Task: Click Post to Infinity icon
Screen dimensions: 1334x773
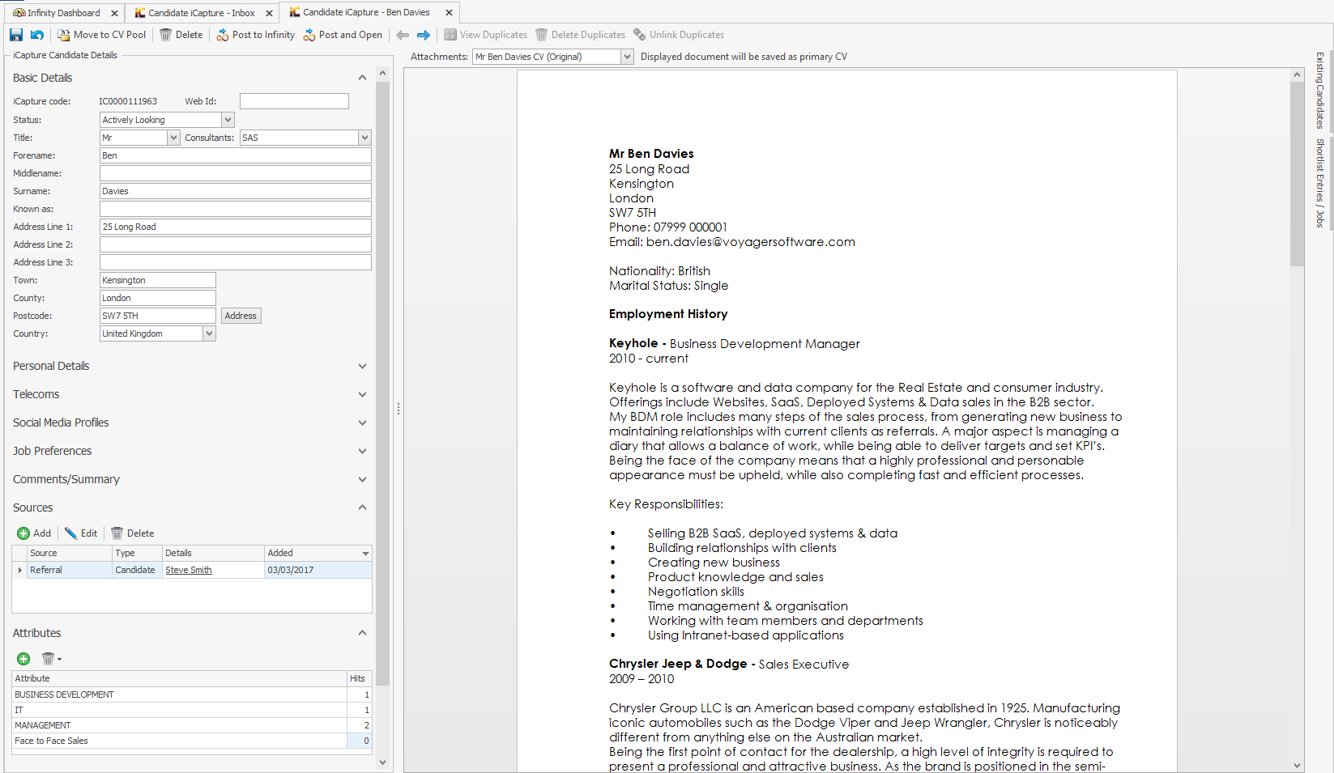Action: point(223,35)
